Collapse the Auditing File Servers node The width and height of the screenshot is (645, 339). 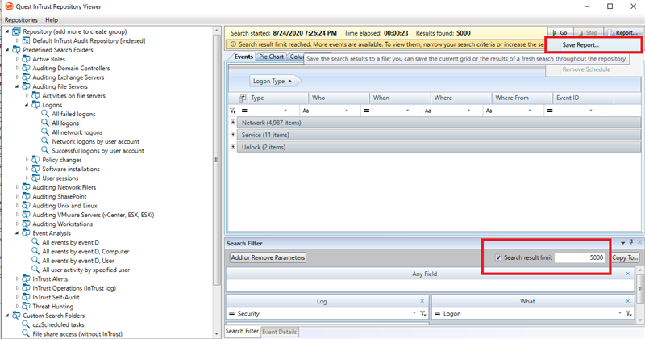(17, 86)
